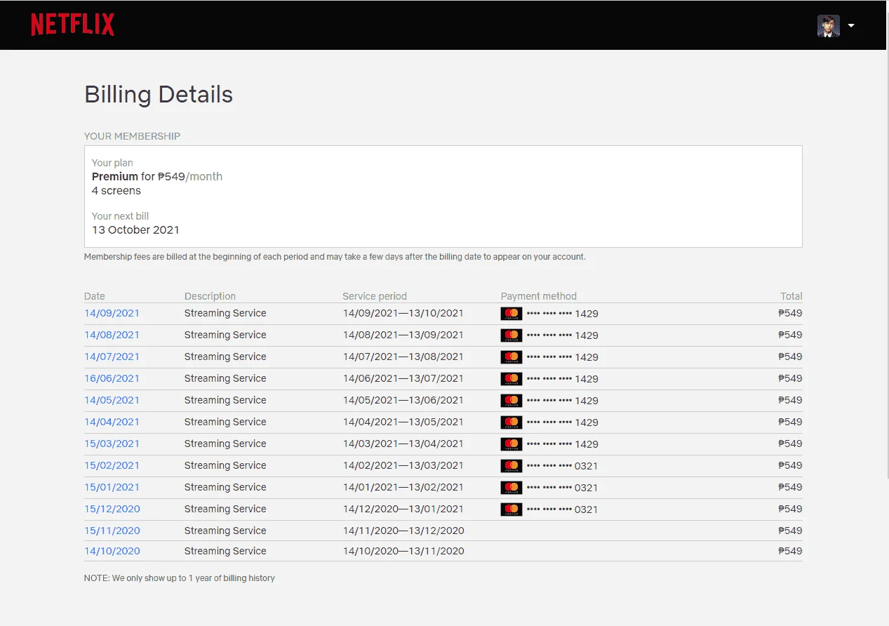Click service period 14/08/2021—13/09/2021
This screenshot has height=626, width=889.
pos(403,335)
